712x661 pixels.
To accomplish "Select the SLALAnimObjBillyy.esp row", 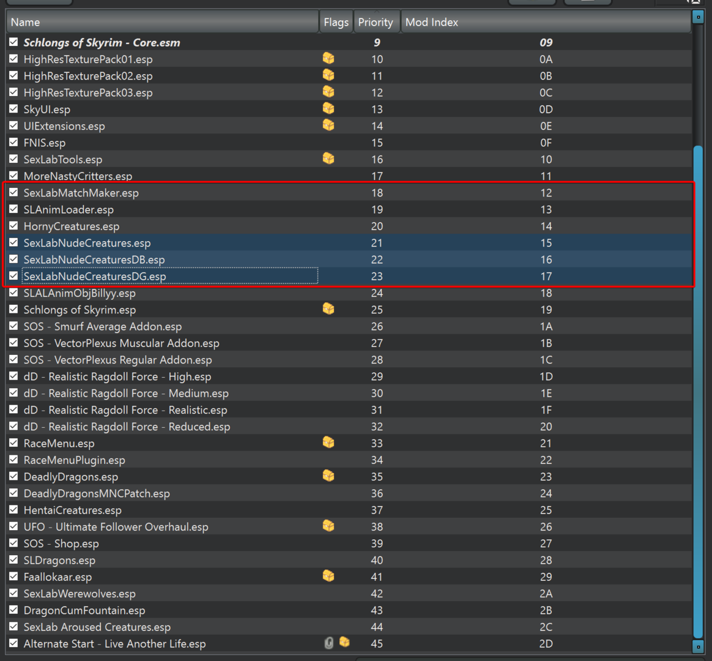I will point(349,293).
